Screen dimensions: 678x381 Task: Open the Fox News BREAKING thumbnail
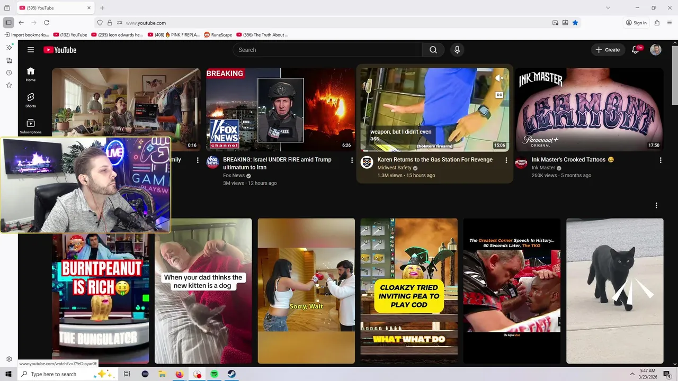[280, 110]
